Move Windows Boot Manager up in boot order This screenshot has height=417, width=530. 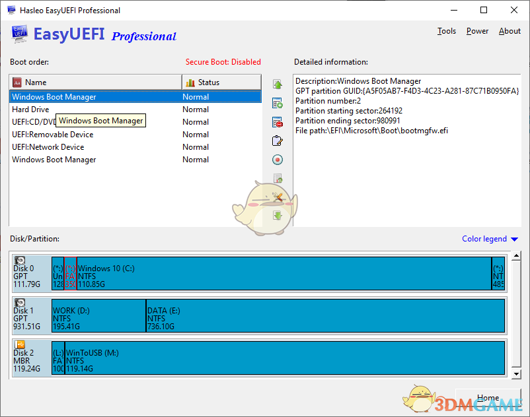277,84
